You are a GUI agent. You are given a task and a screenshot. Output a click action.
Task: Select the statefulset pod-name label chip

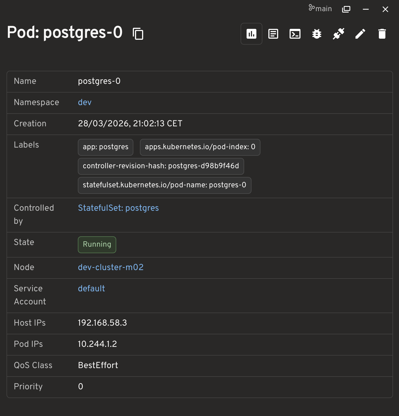pyautogui.click(x=164, y=185)
